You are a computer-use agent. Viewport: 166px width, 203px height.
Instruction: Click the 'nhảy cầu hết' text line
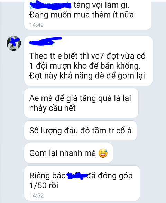(x=53, y=108)
